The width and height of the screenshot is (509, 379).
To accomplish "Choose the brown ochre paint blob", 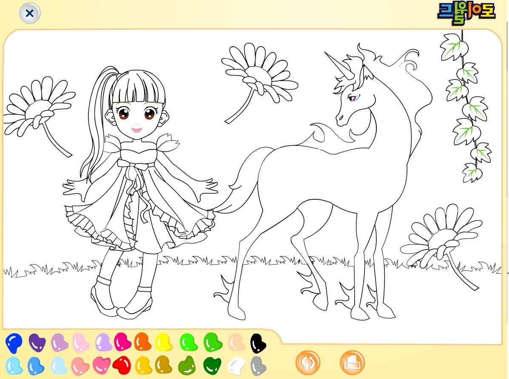I will tap(164, 365).
